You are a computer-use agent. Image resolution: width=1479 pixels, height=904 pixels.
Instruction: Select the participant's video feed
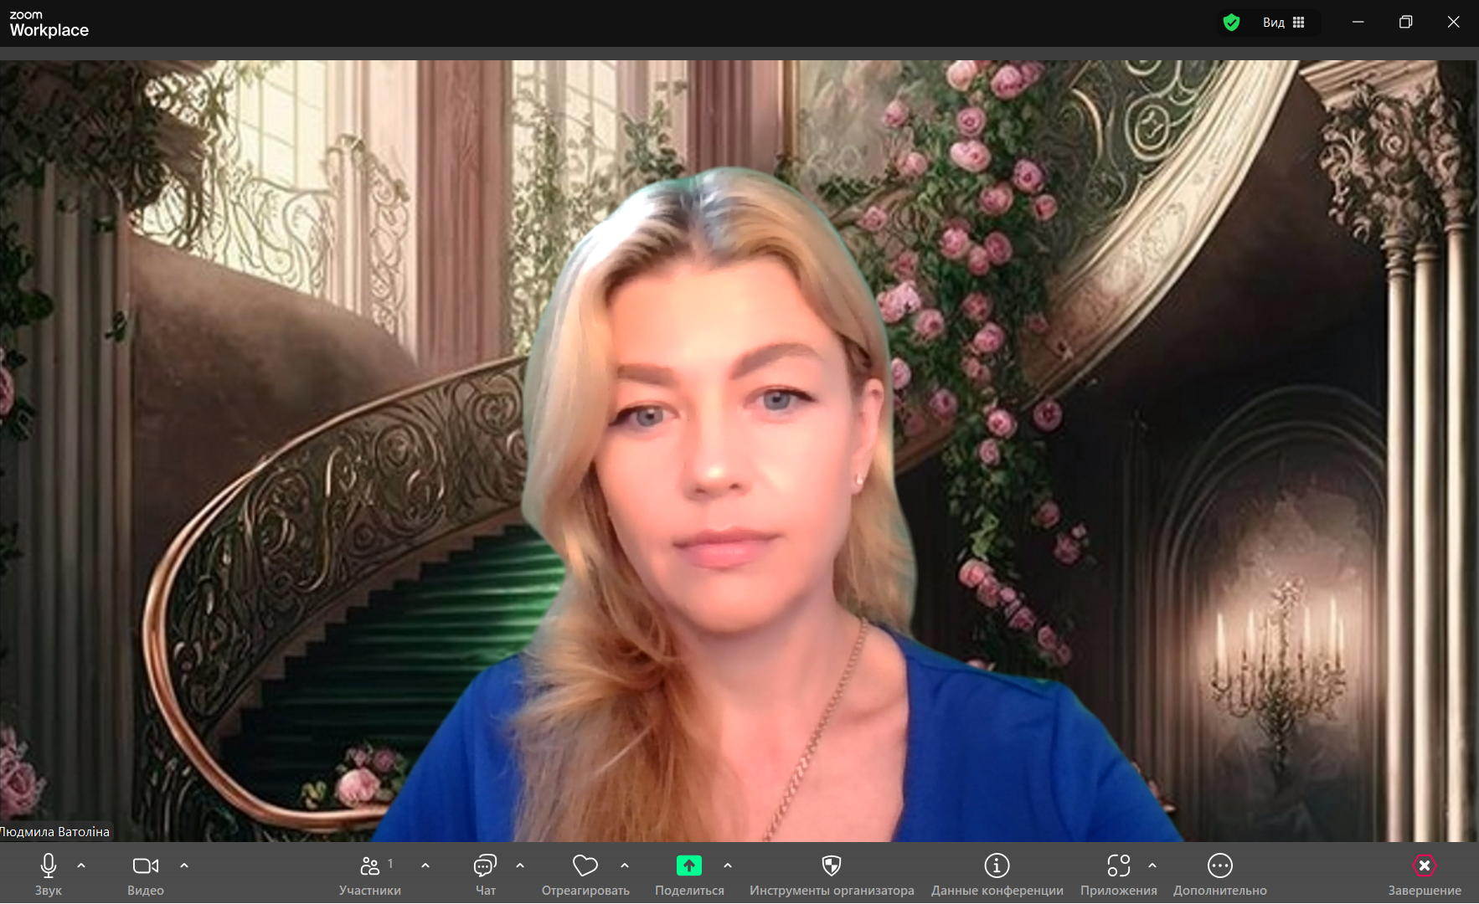739,450
